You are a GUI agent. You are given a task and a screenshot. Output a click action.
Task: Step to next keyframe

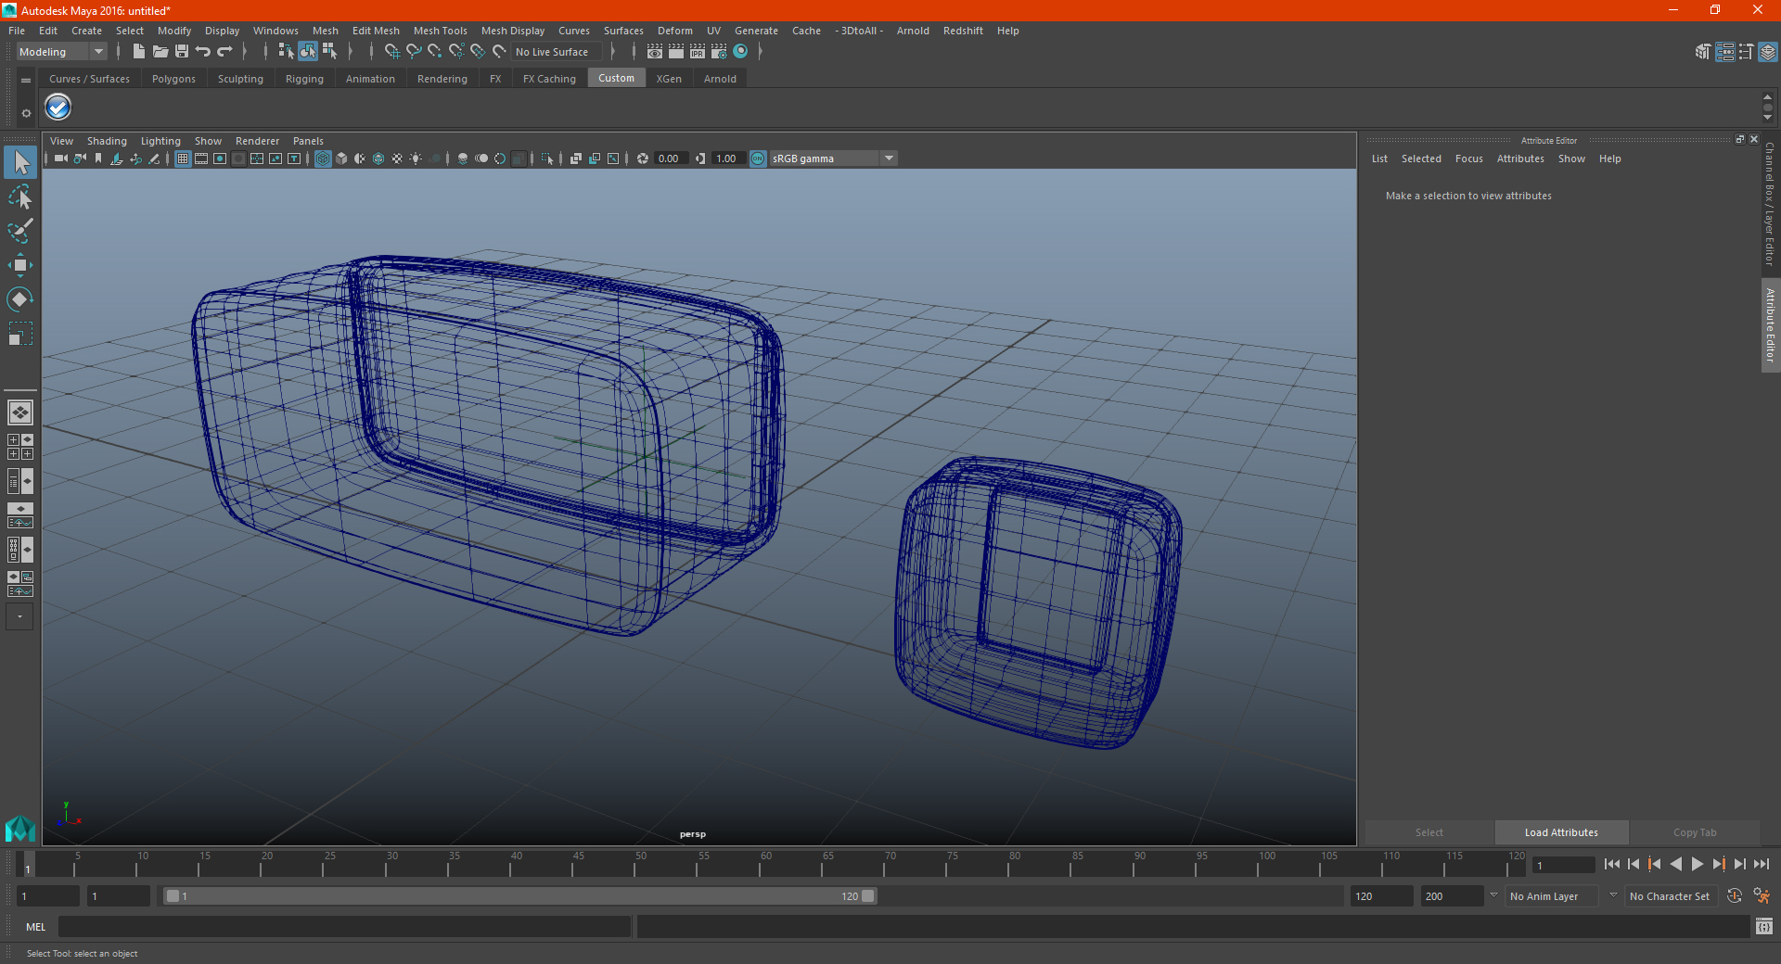click(1718, 864)
